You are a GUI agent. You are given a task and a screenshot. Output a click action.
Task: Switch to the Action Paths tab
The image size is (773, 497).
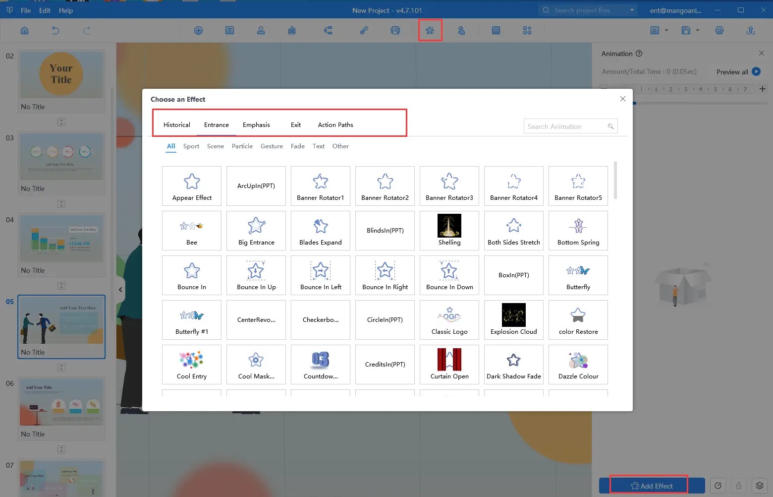click(x=335, y=124)
